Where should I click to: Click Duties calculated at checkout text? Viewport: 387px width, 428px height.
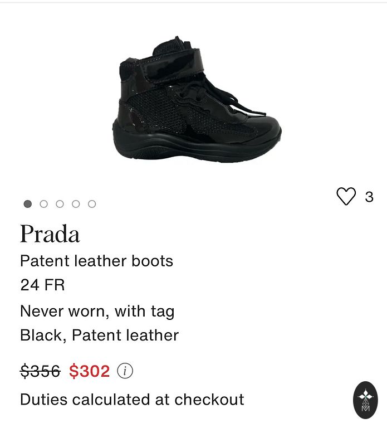pyautogui.click(x=132, y=400)
